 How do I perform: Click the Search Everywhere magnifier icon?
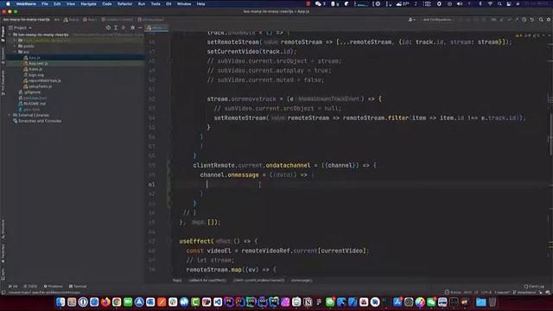[541, 20]
